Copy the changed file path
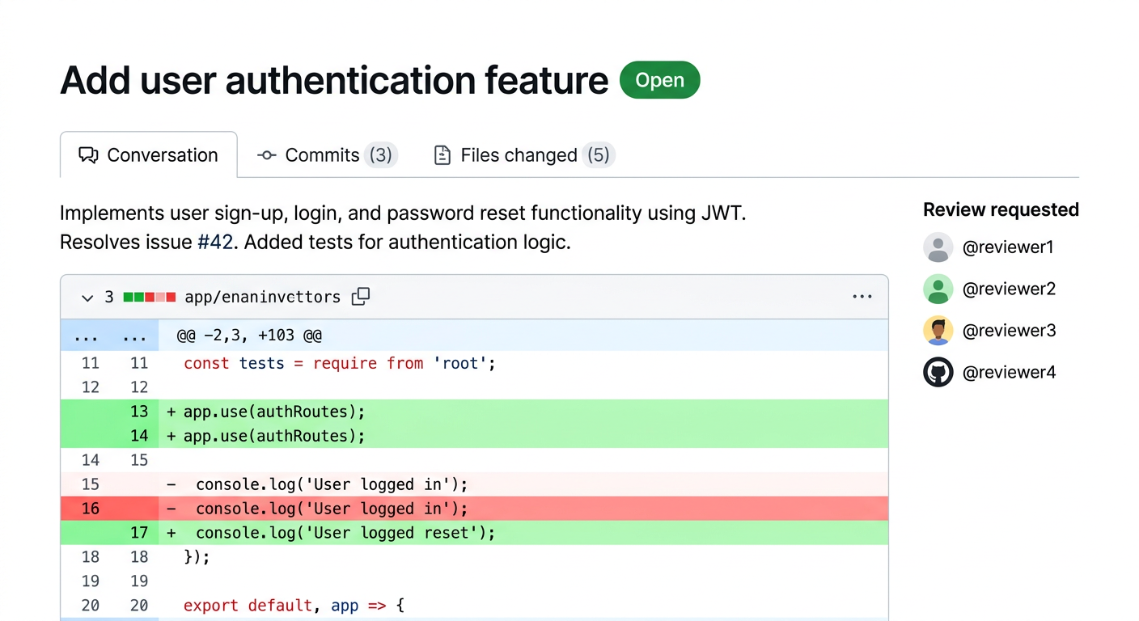This screenshot has height=621, width=1139. (x=361, y=297)
